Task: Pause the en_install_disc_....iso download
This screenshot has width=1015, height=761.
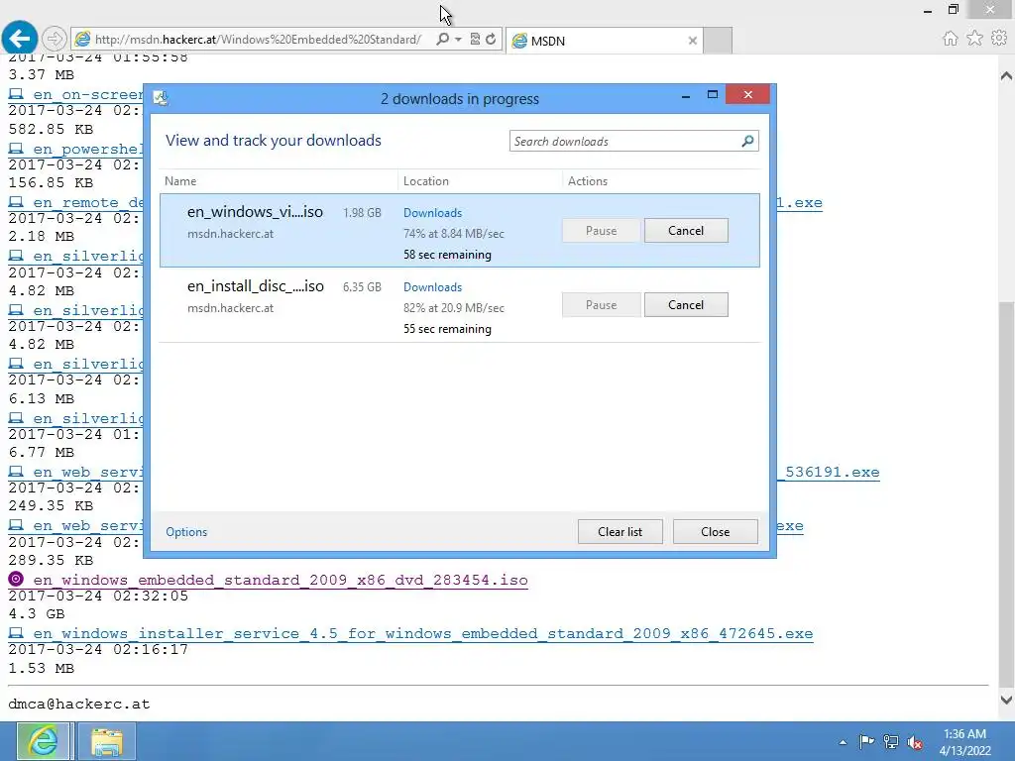Action: click(x=601, y=305)
